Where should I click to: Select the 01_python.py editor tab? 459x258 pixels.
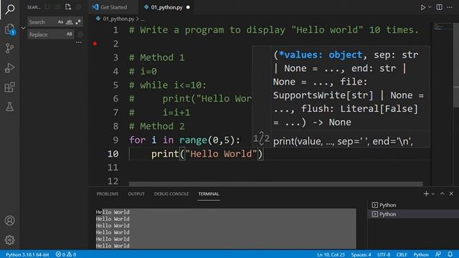pos(166,7)
